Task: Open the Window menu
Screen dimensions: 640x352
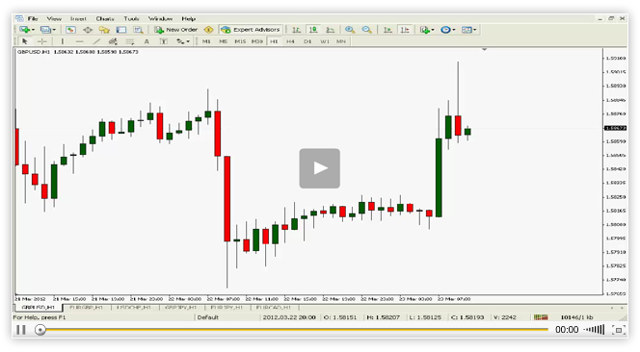Action: (160, 18)
